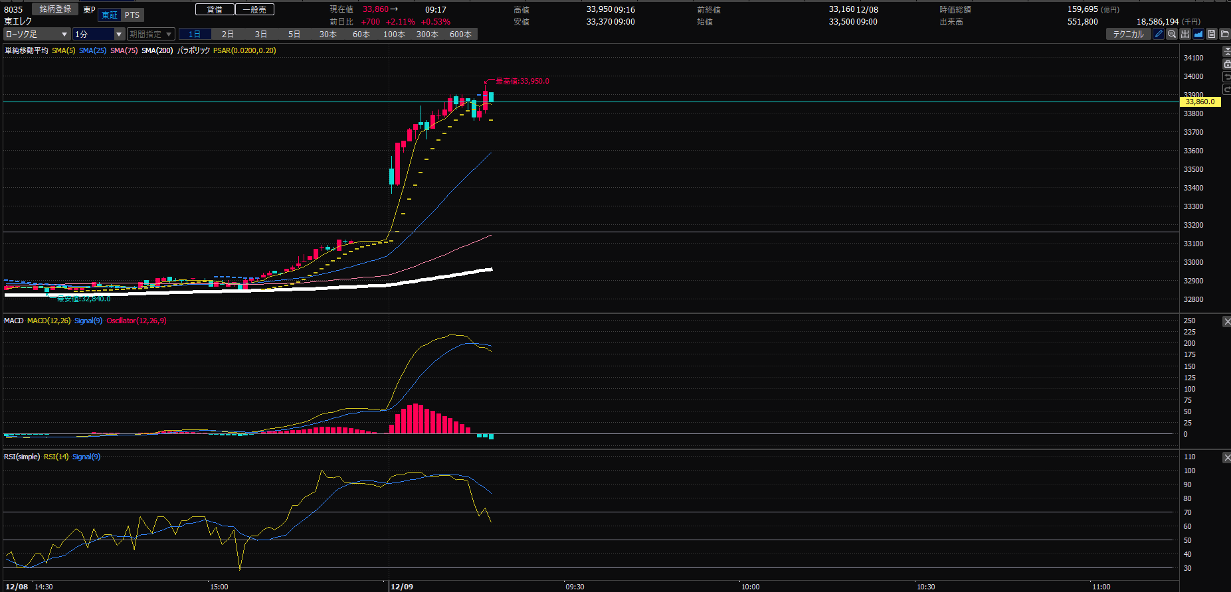Select the 5日 range tab
The height and width of the screenshot is (592, 1231).
click(294, 34)
